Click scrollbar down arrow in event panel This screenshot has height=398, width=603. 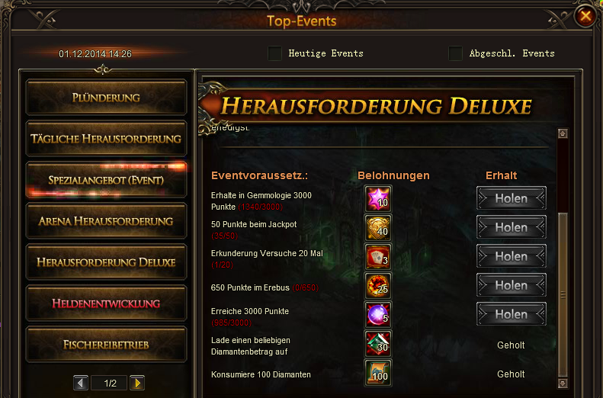[563, 383]
